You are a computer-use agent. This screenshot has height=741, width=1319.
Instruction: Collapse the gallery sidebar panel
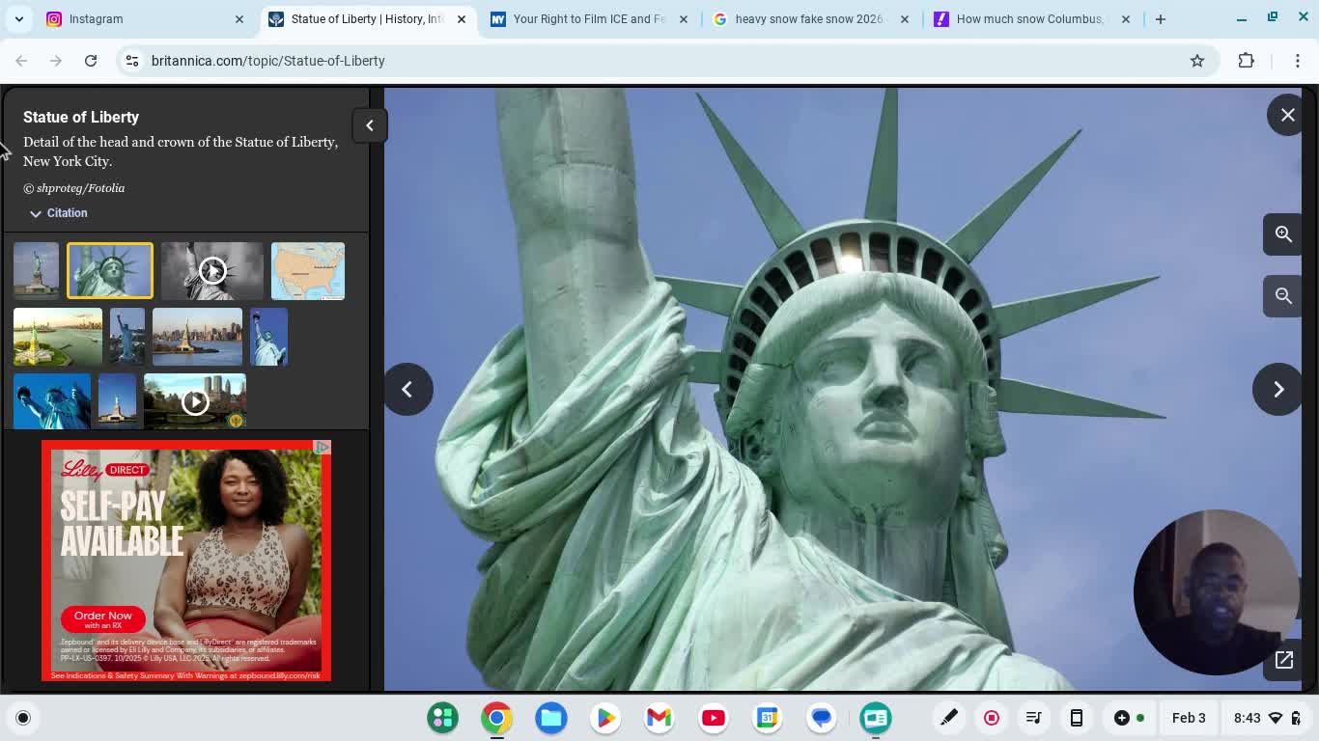pos(369,125)
